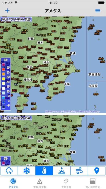Tap 群馬 label on the 08時 map
Screen dimensions: 106x189
pyautogui.click(x=31, y=137)
